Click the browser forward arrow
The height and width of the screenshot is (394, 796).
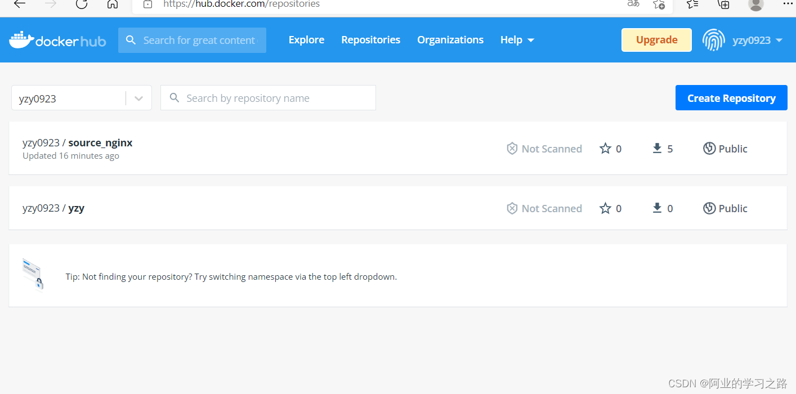click(51, 4)
